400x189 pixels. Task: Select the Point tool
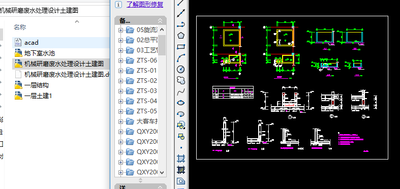(x=181, y=147)
